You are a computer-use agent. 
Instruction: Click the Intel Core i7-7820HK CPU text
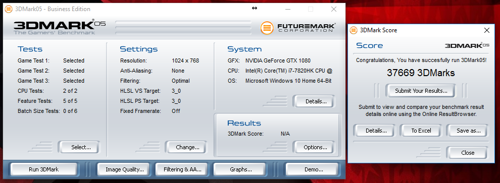coord(289,71)
